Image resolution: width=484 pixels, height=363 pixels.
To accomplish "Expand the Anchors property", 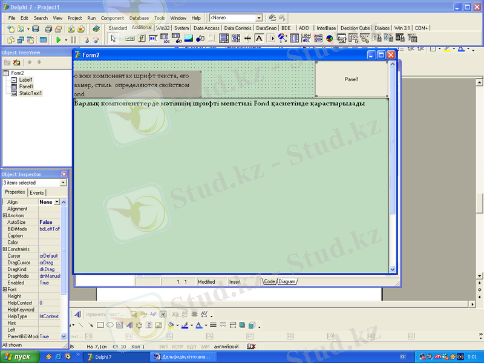I will click(5, 215).
